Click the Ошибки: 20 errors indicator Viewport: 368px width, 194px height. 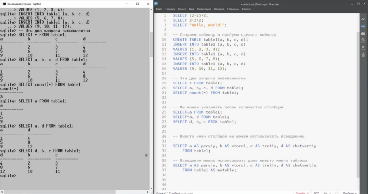point(302,193)
